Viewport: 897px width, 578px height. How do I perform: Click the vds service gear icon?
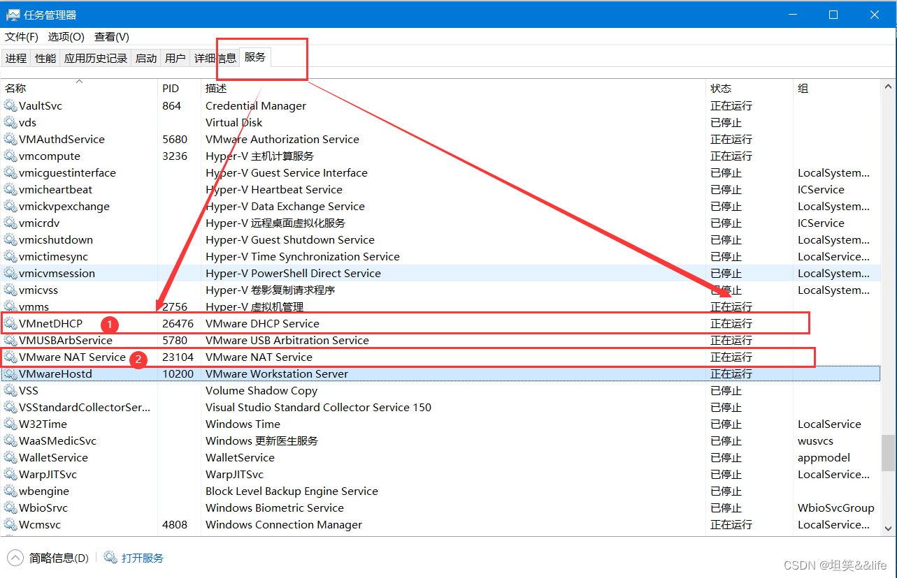click(10, 123)
